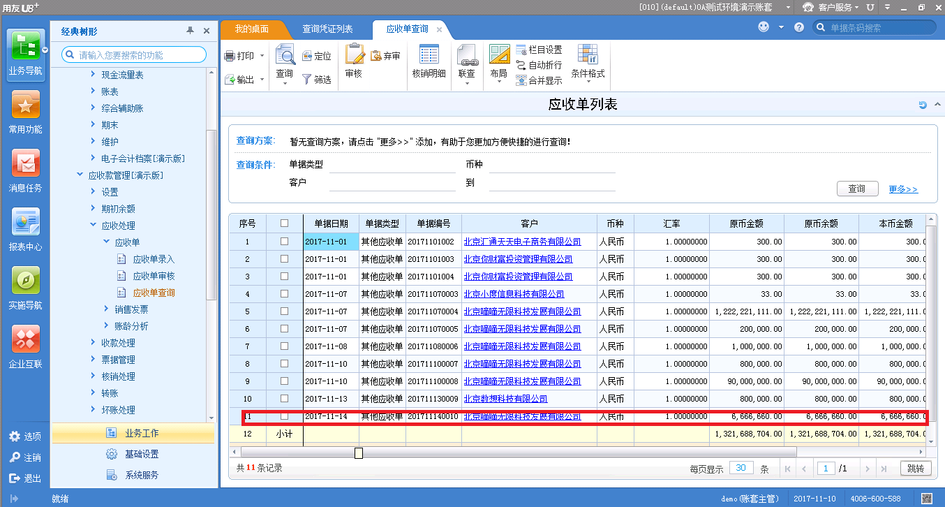Click the 条件格式 toolbar icon
Viewport: 945px width, 507px height.
click(x=588, y=54)
